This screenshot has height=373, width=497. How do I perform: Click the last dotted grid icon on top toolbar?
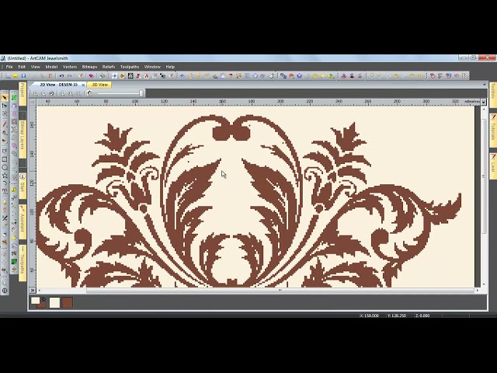tap(464, 76)
